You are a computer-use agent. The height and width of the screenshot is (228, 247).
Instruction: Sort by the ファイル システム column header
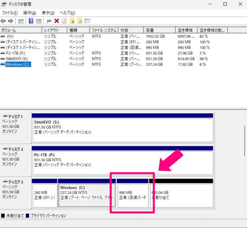click(104, 30)
